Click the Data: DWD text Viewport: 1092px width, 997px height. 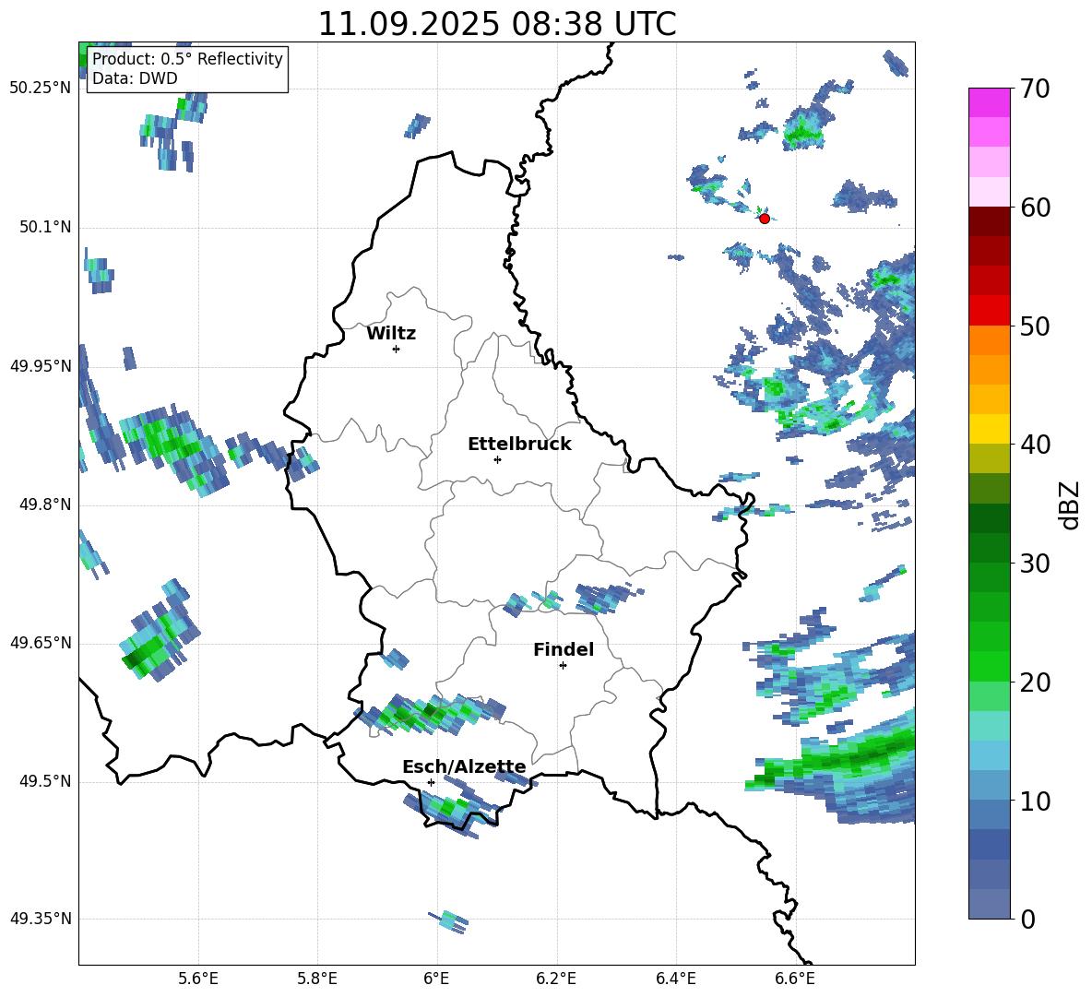pos(135,78)
